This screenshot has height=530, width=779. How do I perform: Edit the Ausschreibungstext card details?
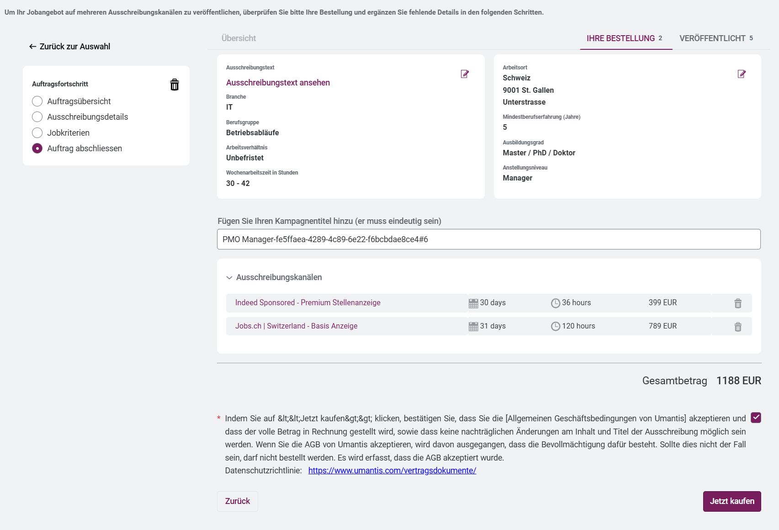[x=465, y=74]
